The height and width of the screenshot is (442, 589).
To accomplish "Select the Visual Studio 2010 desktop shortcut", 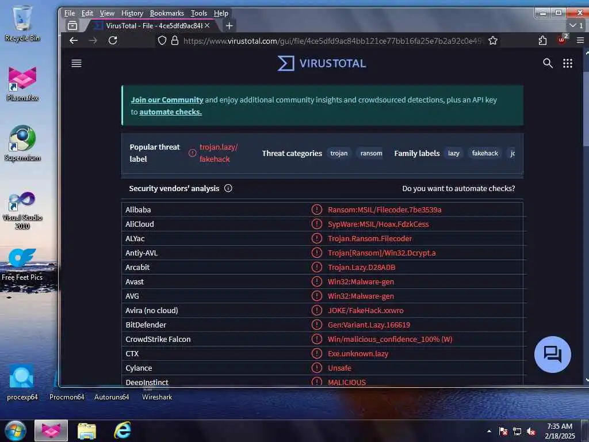I will pos(22,210).
